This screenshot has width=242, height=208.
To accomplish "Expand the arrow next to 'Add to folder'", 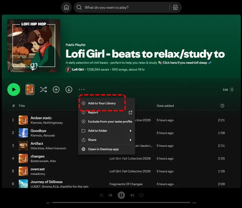I will coord(131,131).
